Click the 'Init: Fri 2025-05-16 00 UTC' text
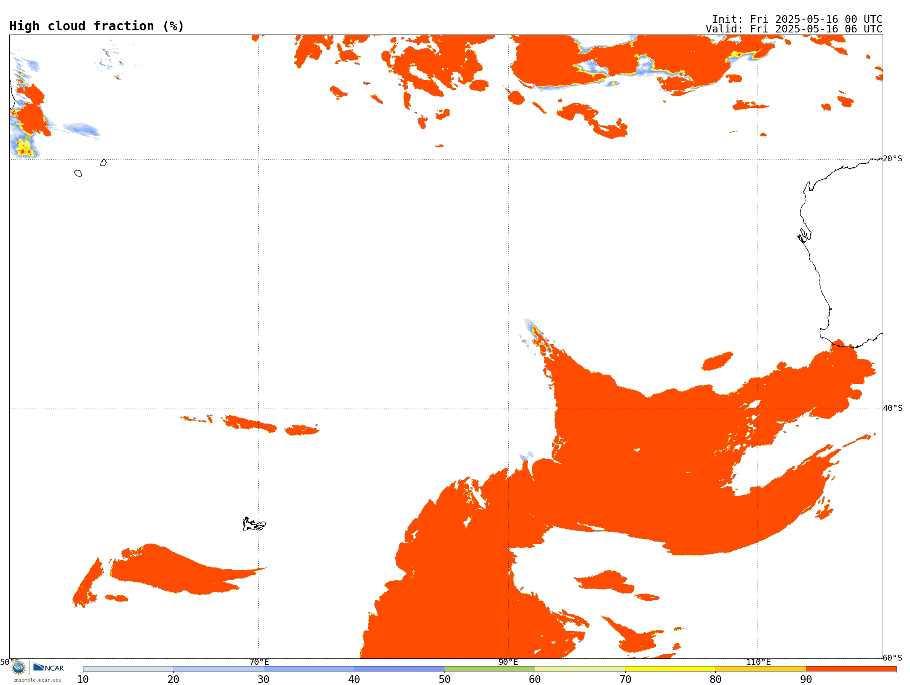Viewport: 910px width, 685px height. tap(797, 19)
